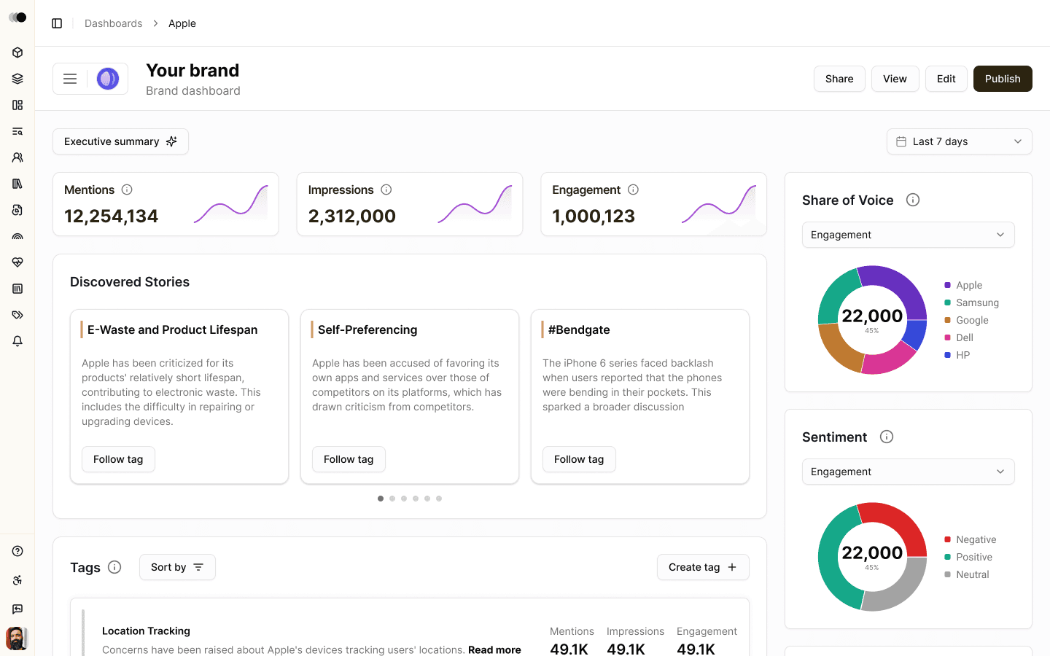Go to fifth carousel page dot
Viewport: 1050px width, 656px height.
tap(427, 499)
